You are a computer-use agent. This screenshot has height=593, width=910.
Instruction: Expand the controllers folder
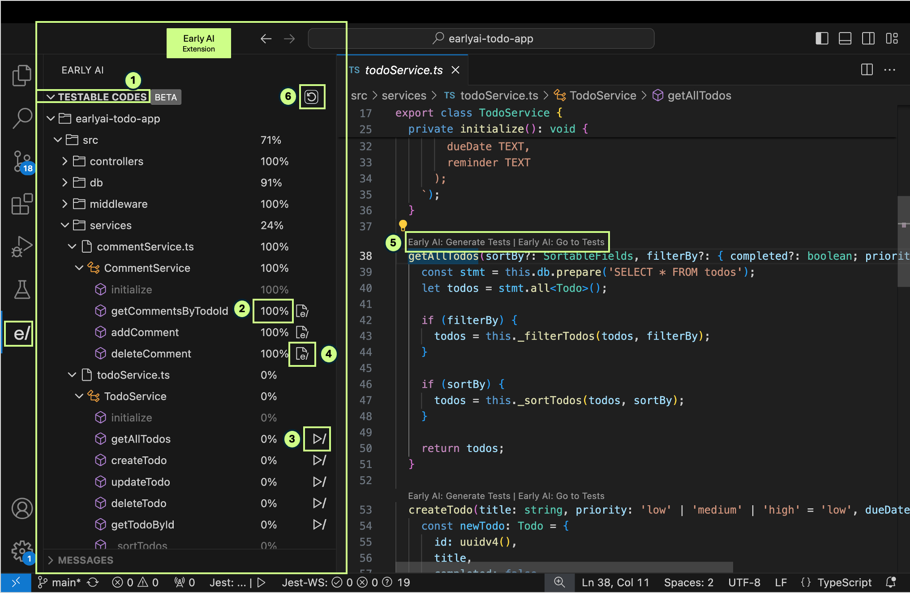tap(65, 161)
